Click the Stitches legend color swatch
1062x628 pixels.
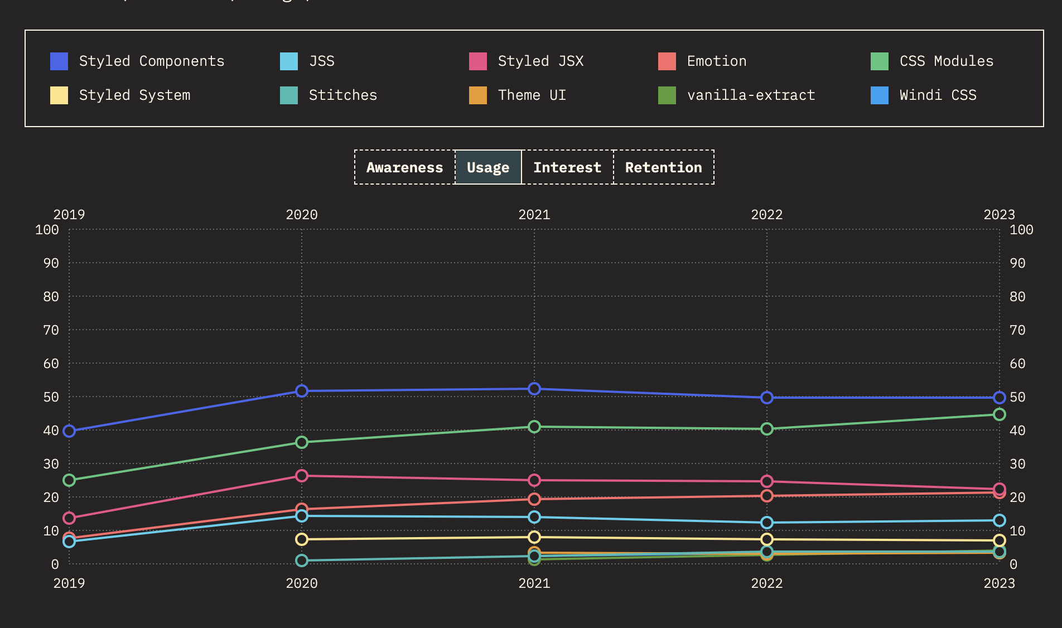pos(289,95)
